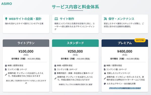Screen dimensions: 151x95
Task: Click the star icon beside 充実したコンテンツページ
Action: (x=105, y=73)
